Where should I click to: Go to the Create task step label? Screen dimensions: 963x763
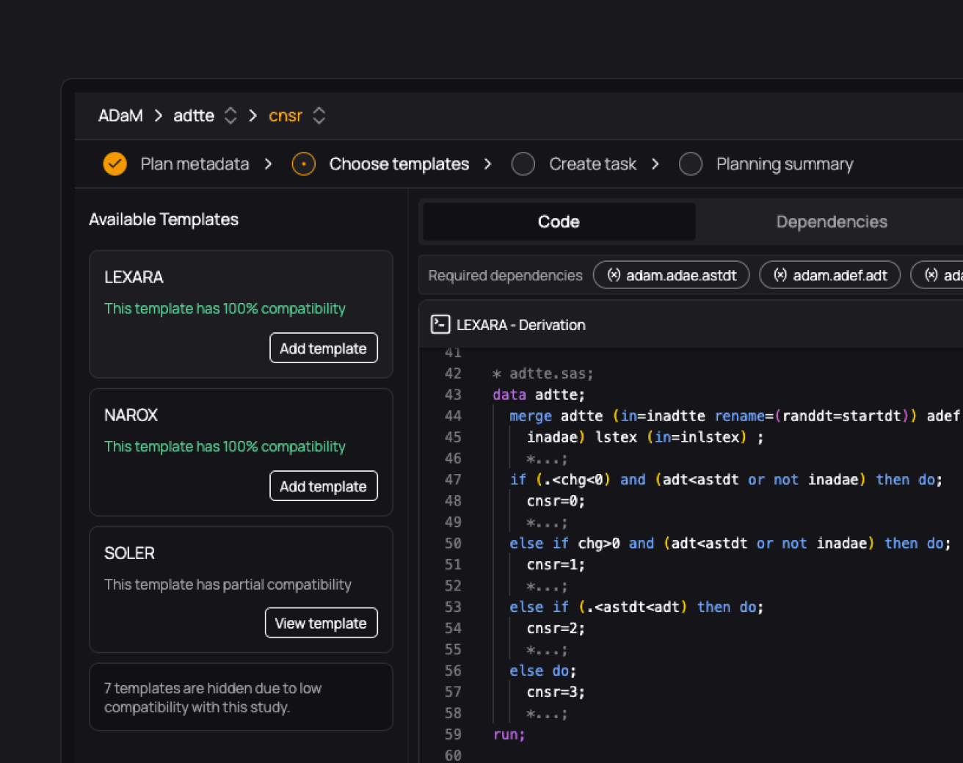(x=592, y=164)
